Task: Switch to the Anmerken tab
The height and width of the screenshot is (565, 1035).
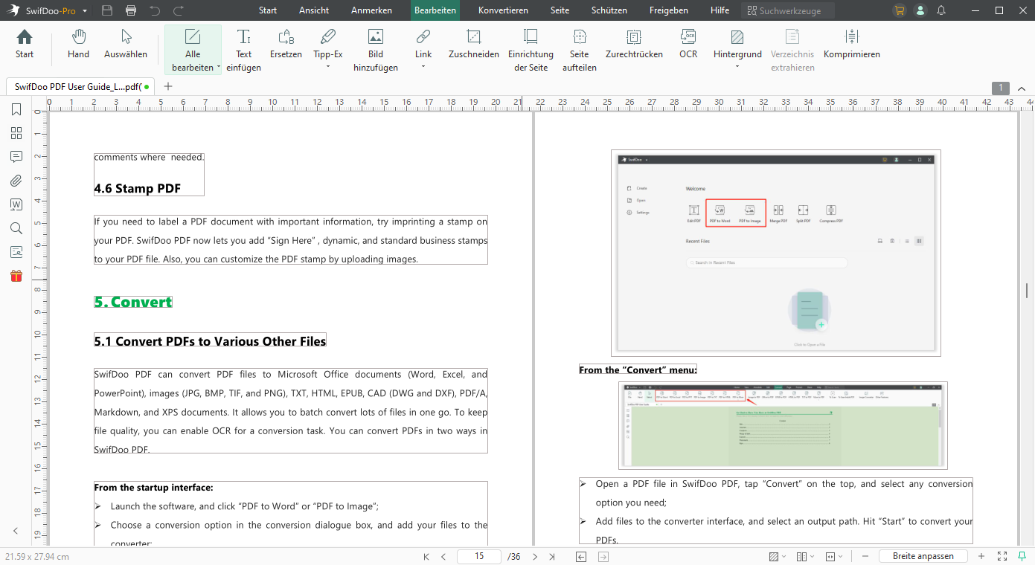Action: click(x=371, y=10)
